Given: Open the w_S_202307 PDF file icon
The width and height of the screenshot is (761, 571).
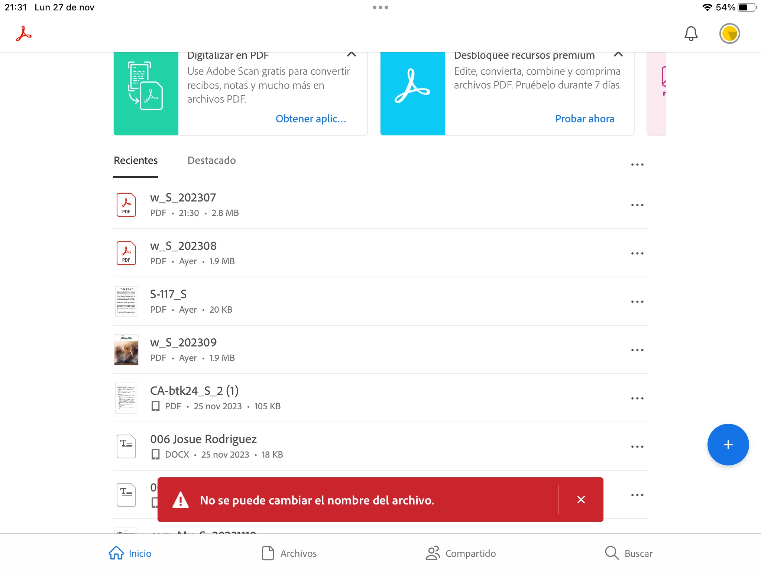Looking at the screenshot, I should click(126, 205).
